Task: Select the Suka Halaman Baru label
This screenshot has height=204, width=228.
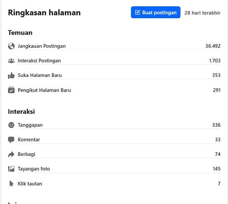Action: 40,75
